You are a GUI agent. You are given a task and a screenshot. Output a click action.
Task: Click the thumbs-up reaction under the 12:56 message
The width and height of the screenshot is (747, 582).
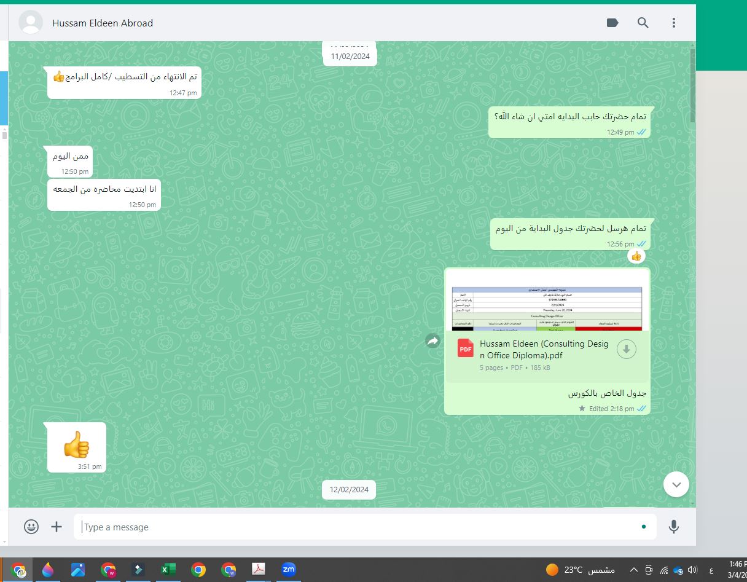point(636,256)
